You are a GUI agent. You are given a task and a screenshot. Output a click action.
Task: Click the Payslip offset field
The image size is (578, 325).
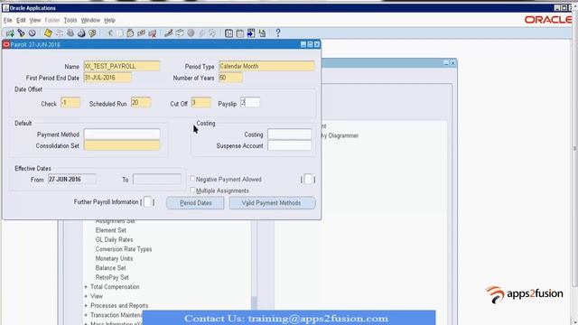pos(250,103)
